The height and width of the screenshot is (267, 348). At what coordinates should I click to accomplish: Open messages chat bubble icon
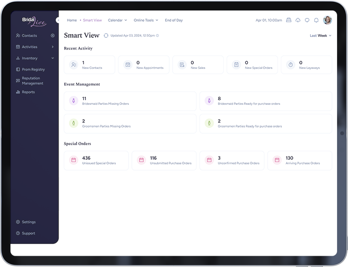tap(307, 20)
